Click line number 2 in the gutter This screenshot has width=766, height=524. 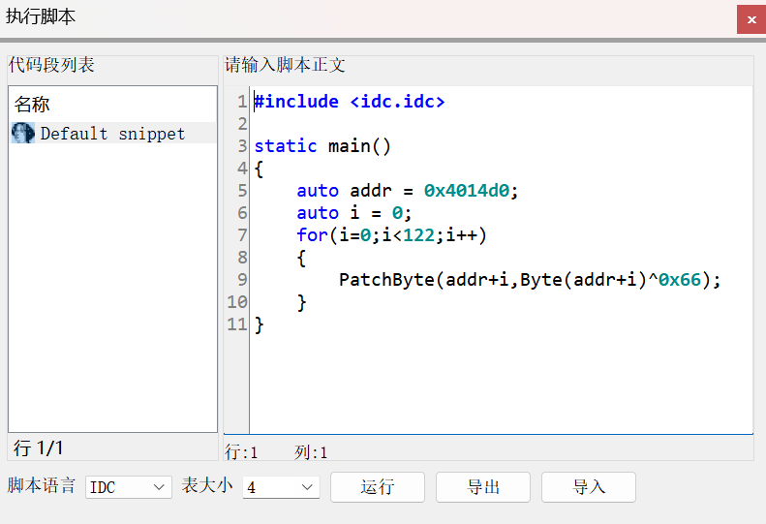[x=241, y=124]
